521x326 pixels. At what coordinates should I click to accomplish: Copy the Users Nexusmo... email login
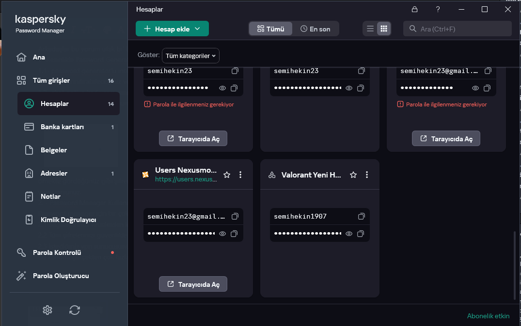(x=235, y=217)
